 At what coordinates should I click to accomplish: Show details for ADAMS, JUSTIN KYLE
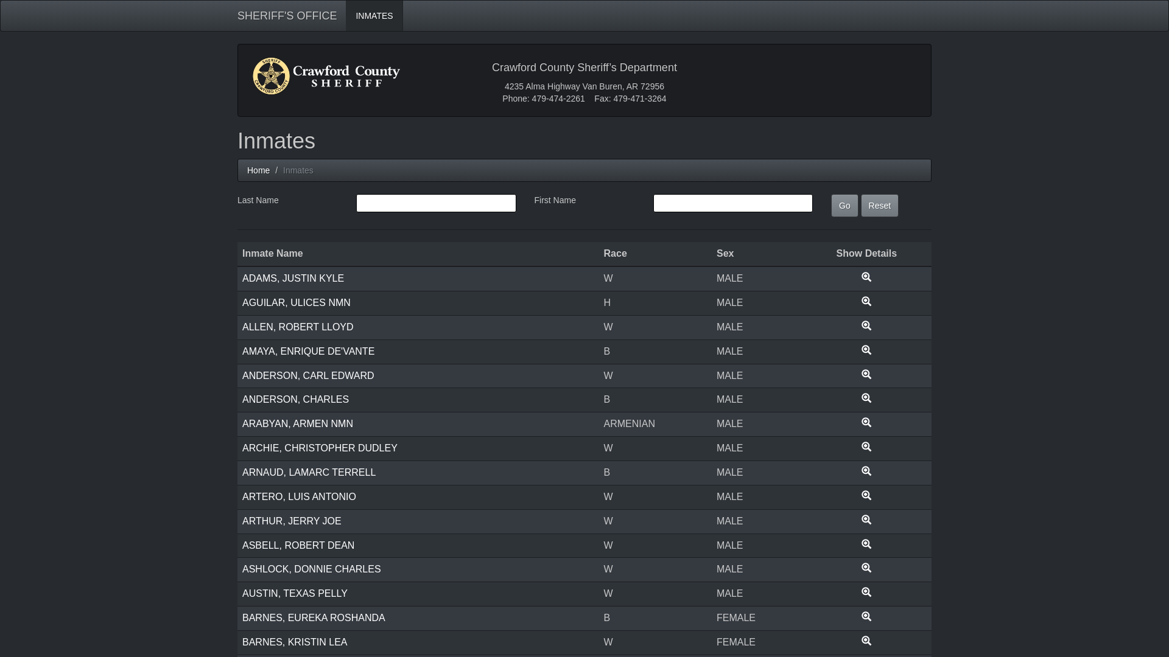866,277
